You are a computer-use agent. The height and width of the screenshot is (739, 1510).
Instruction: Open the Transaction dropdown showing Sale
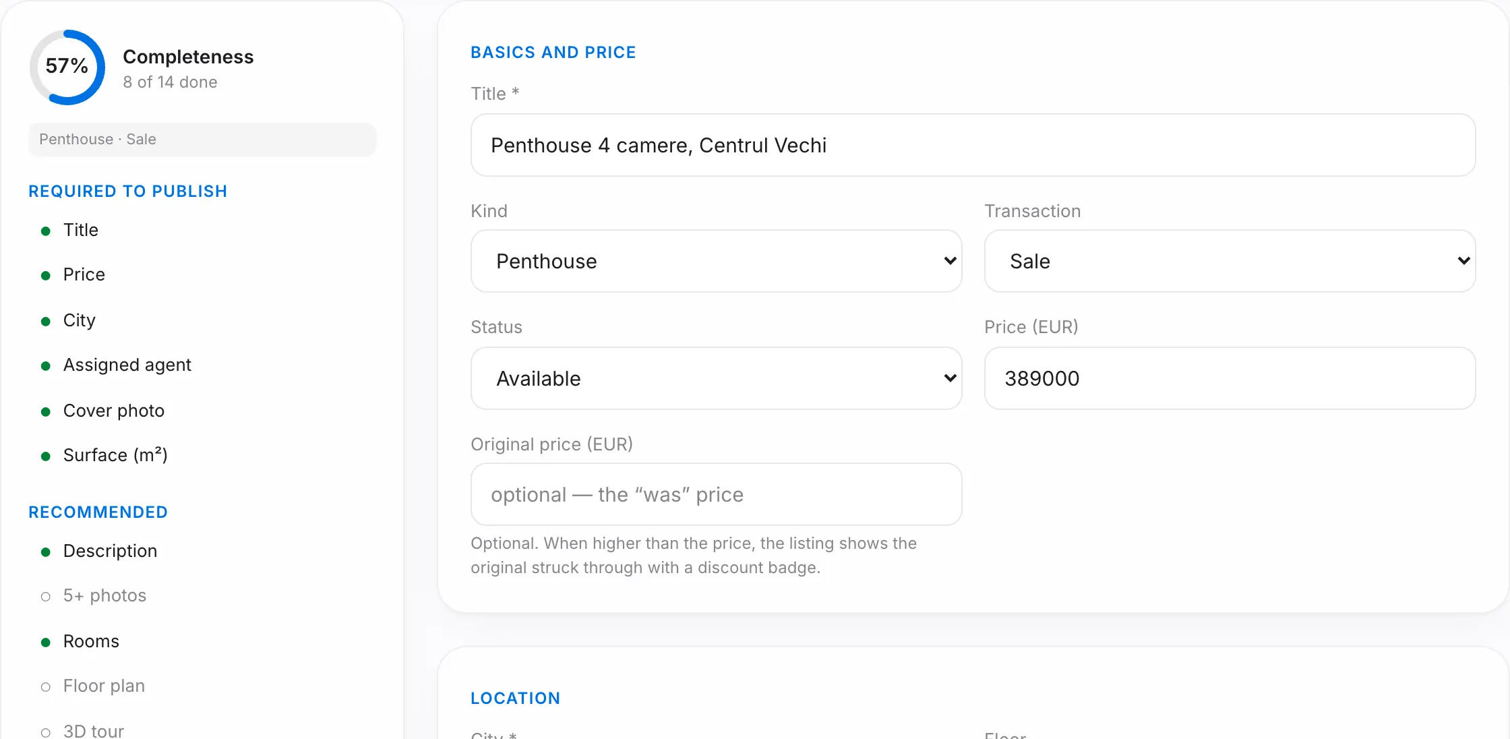pyautogui.click(x=1230, y=261)
